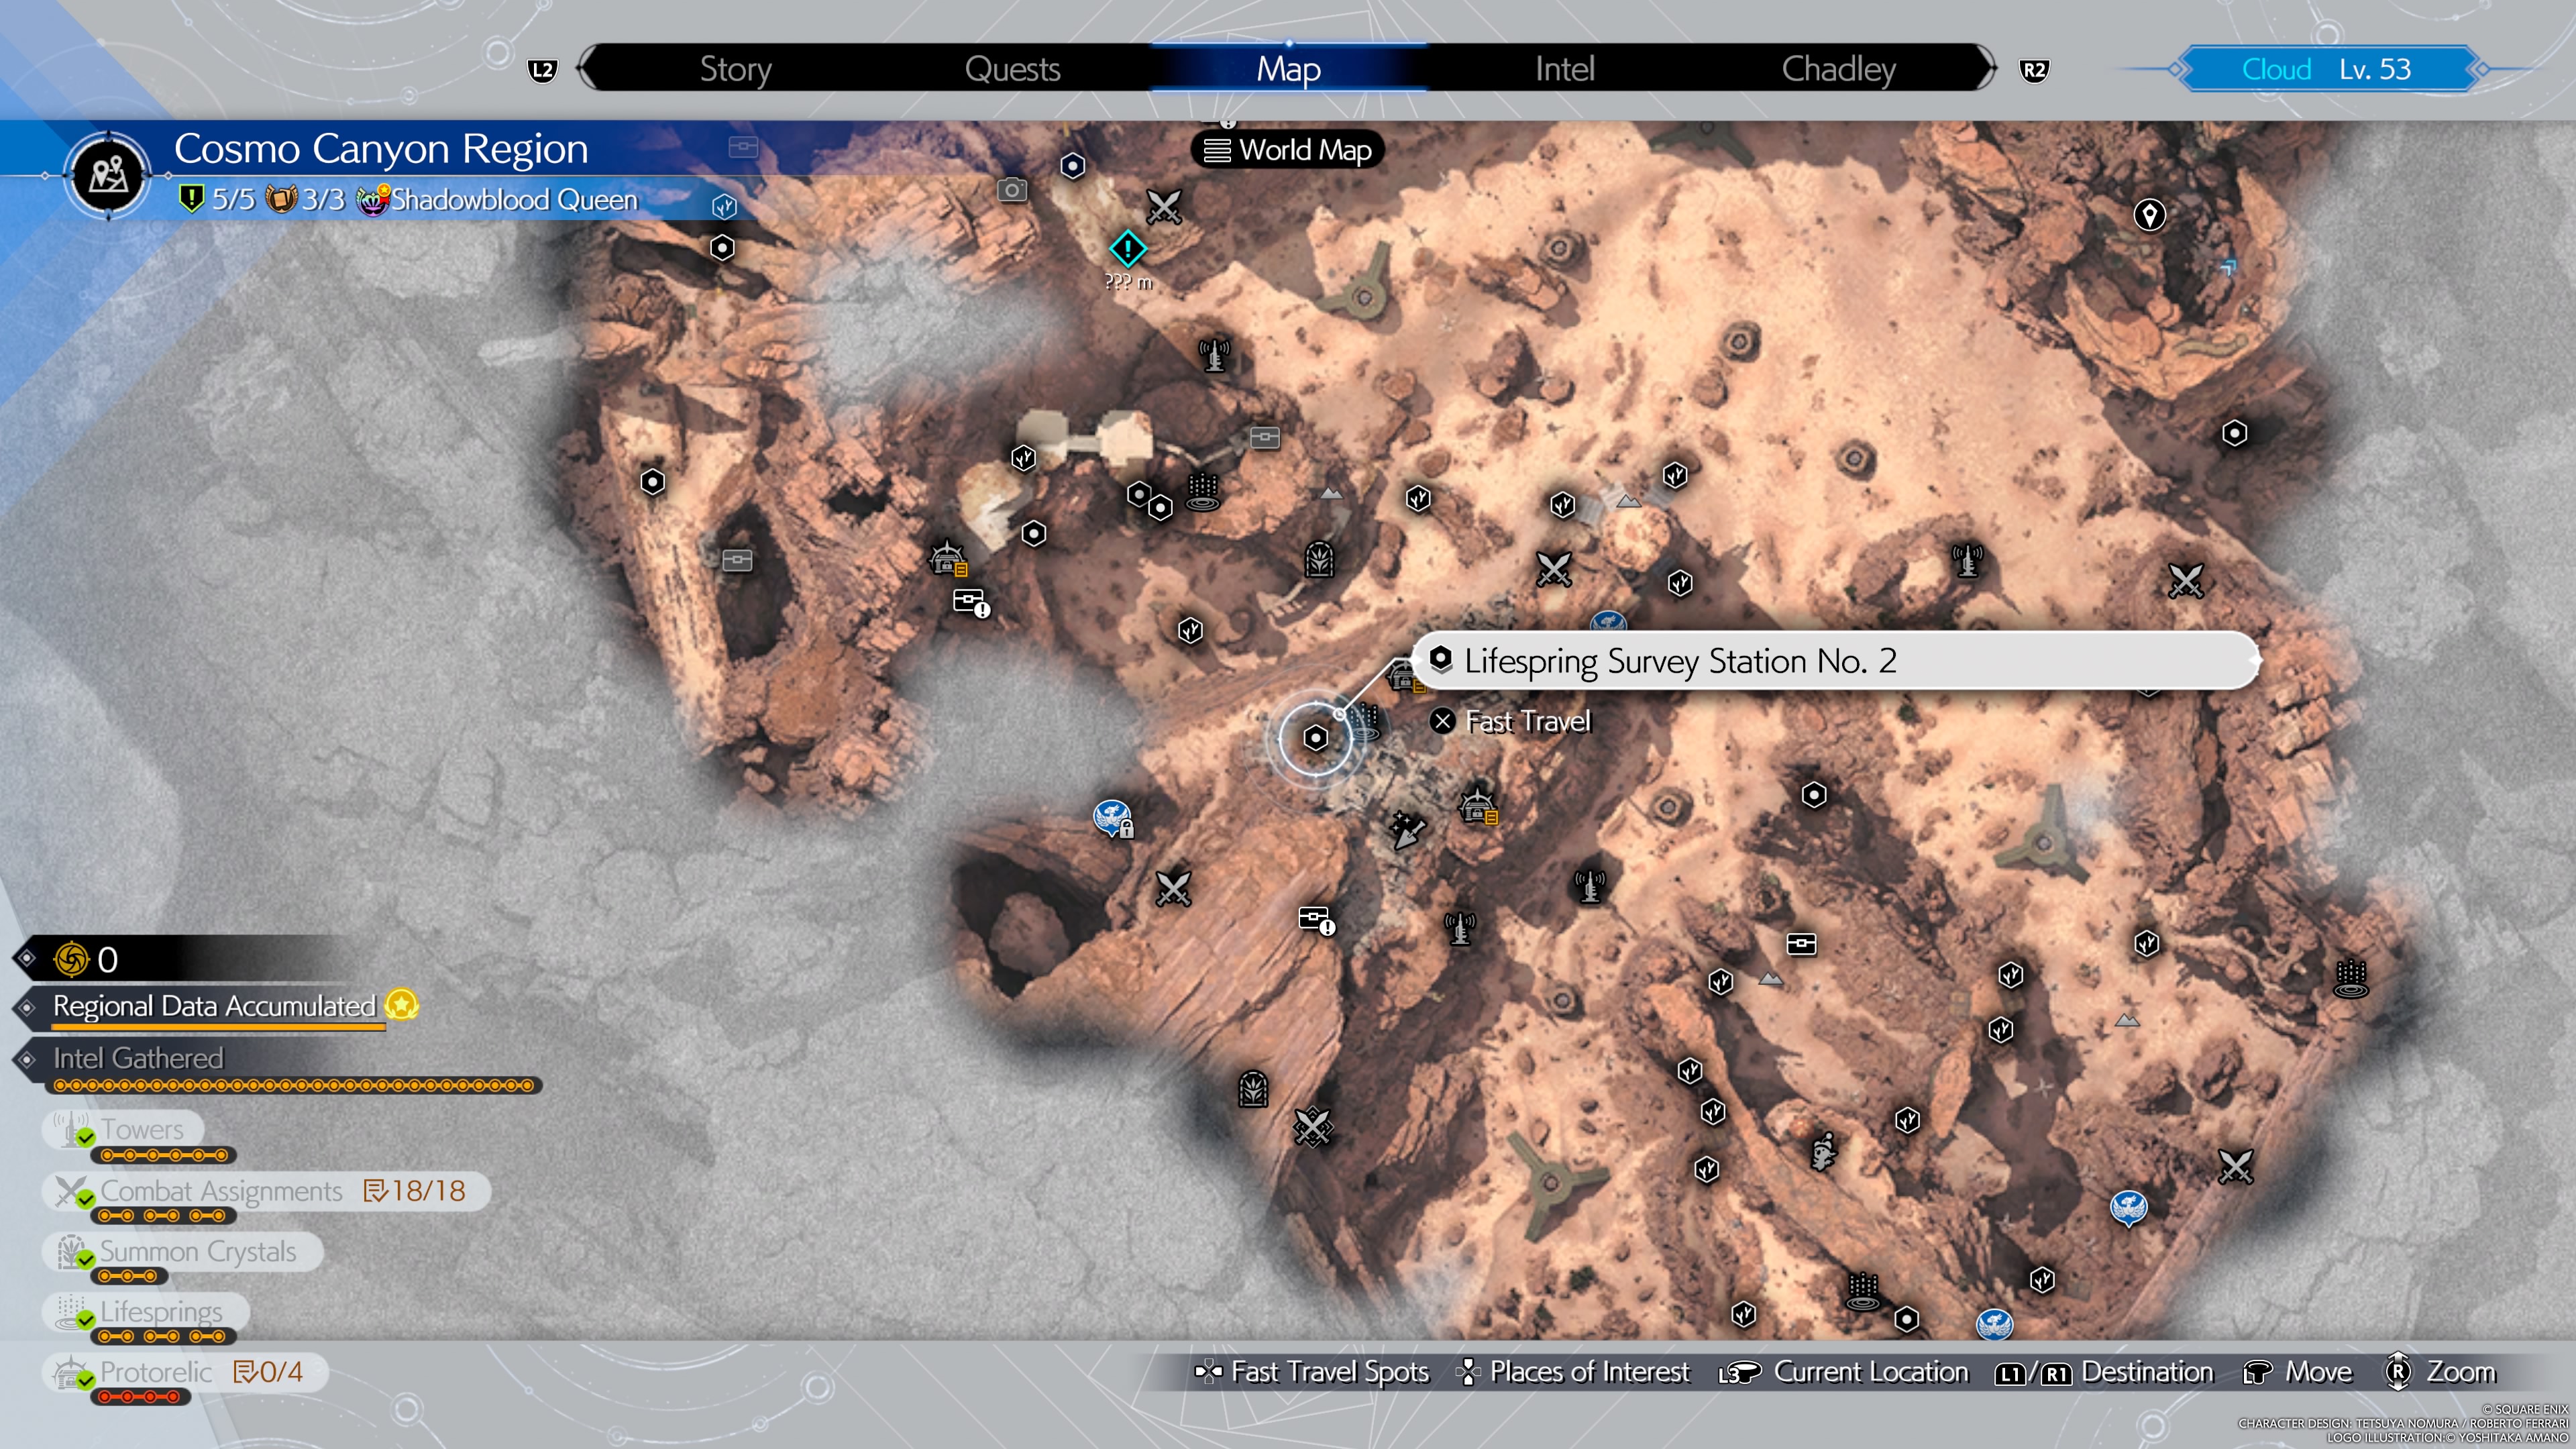Toggle Towers intel category
Image resolution: width=2576 pixels, height=1449 pixels.
pyautogui.click(x=124, y=1130)
